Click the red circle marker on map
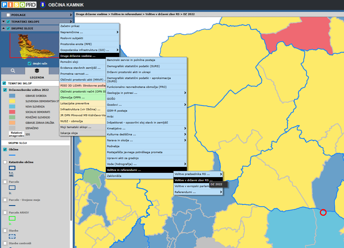This screenshot has height=248, width=344. (323, 212)
